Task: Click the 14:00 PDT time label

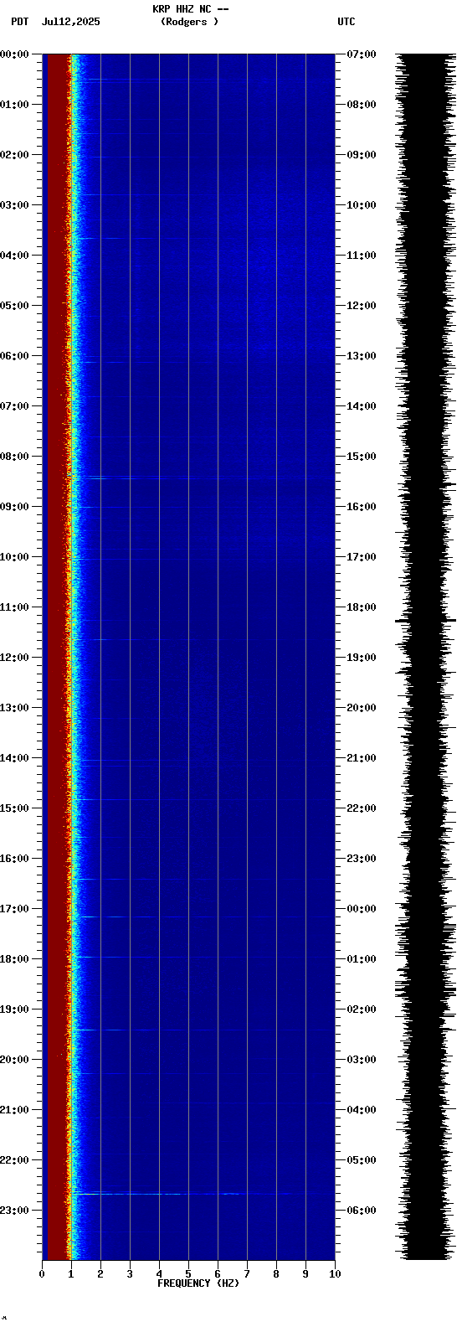Action: click(x=14, y=758)
